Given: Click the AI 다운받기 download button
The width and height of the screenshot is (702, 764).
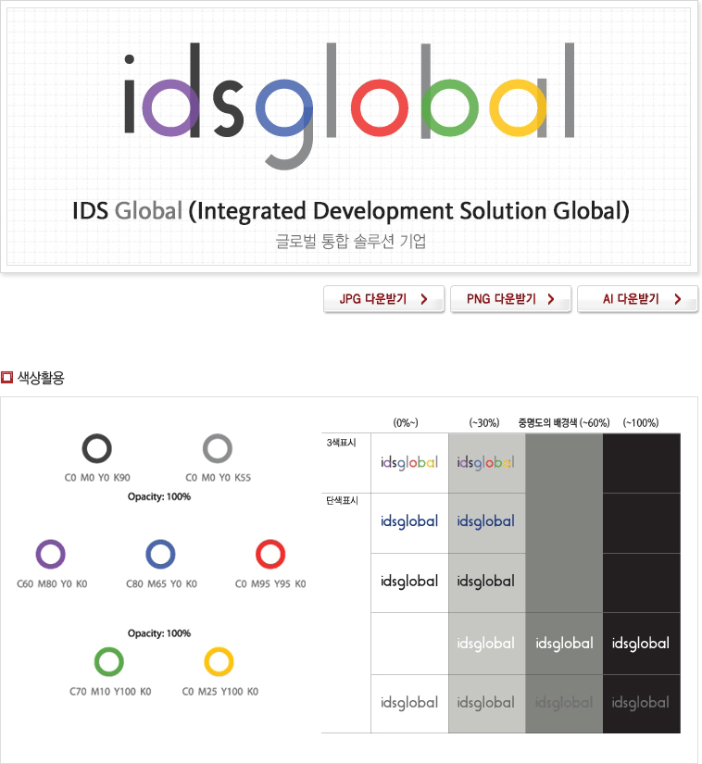Looking at the screenshot, I should pos(637,299).
